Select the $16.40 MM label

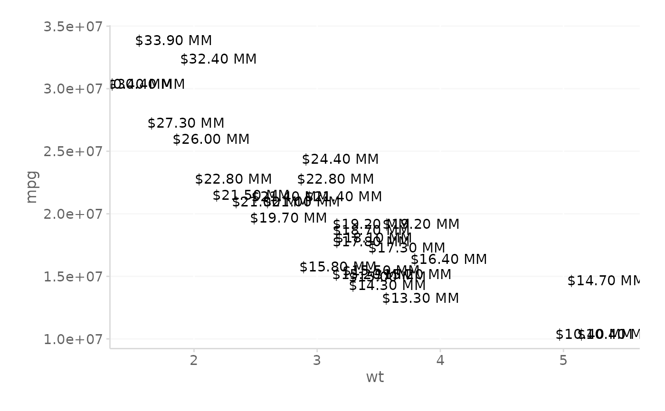(x=449, y=260)
